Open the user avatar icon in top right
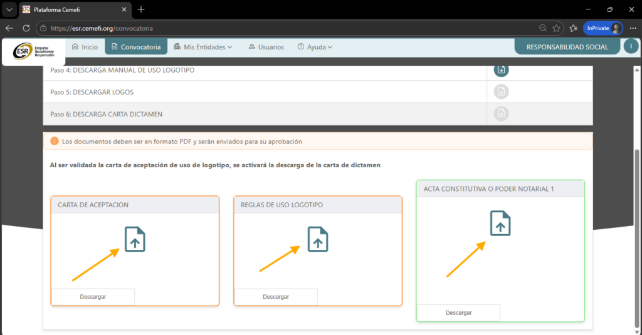The image size is (642, 335). coord(631,46)
